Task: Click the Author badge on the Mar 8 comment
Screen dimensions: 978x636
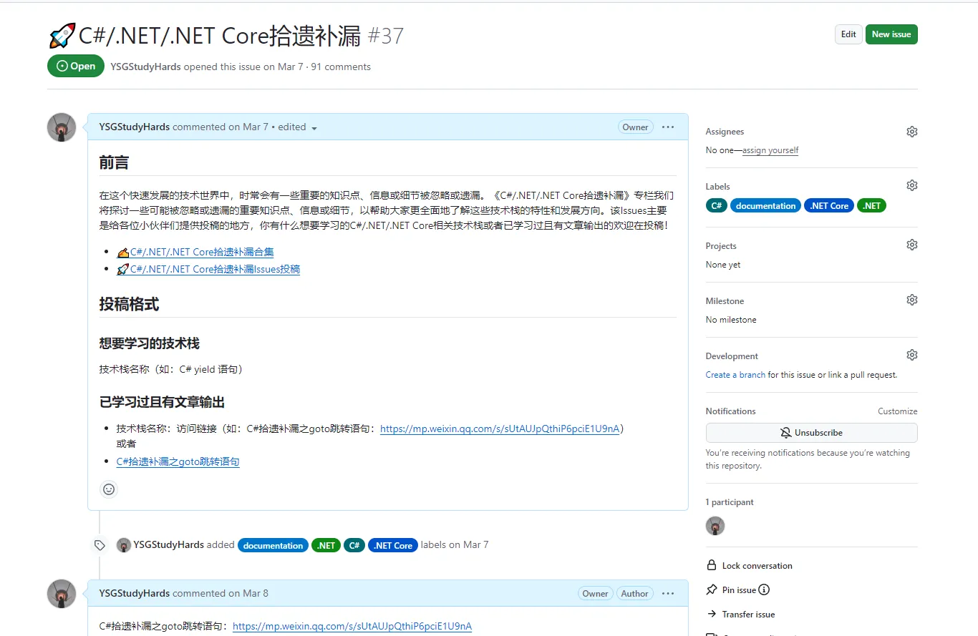Action: [x=634, y=594]
